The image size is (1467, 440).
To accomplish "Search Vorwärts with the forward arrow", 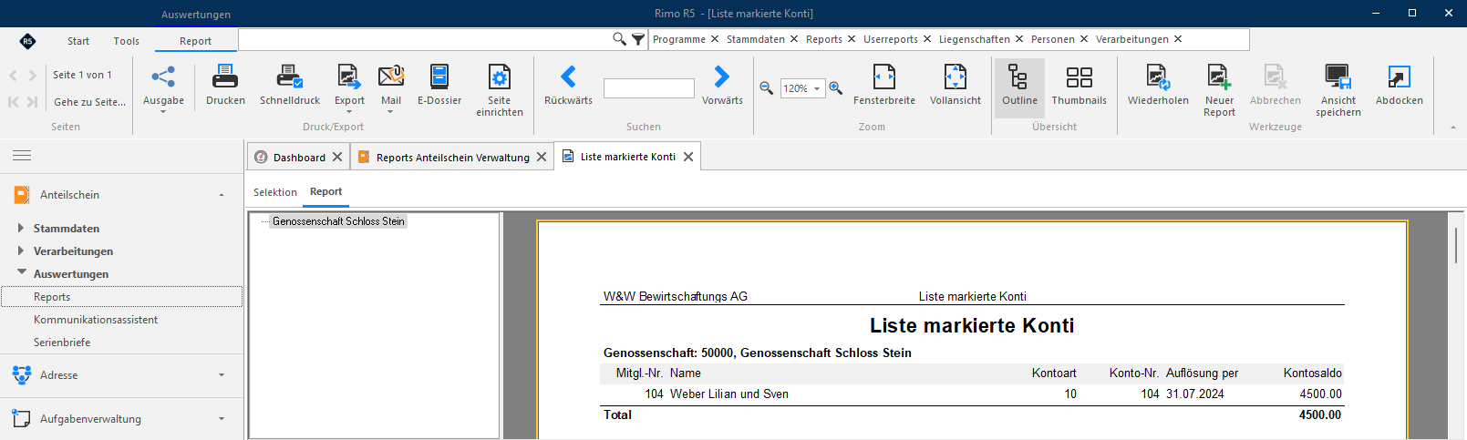I will pyautogui.click(x=722, y=86).
